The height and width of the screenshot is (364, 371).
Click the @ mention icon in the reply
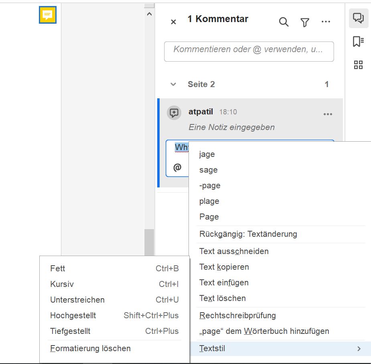click(178, 167)
